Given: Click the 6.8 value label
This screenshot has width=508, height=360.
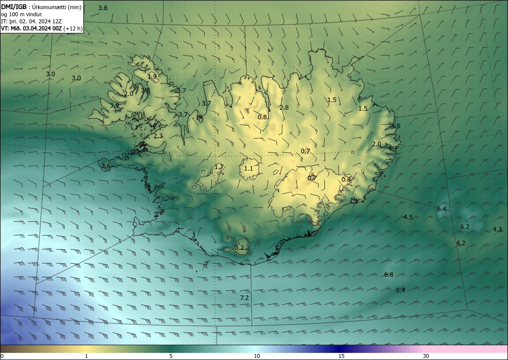Looking at the screenshot, I should tap(389, 275).
